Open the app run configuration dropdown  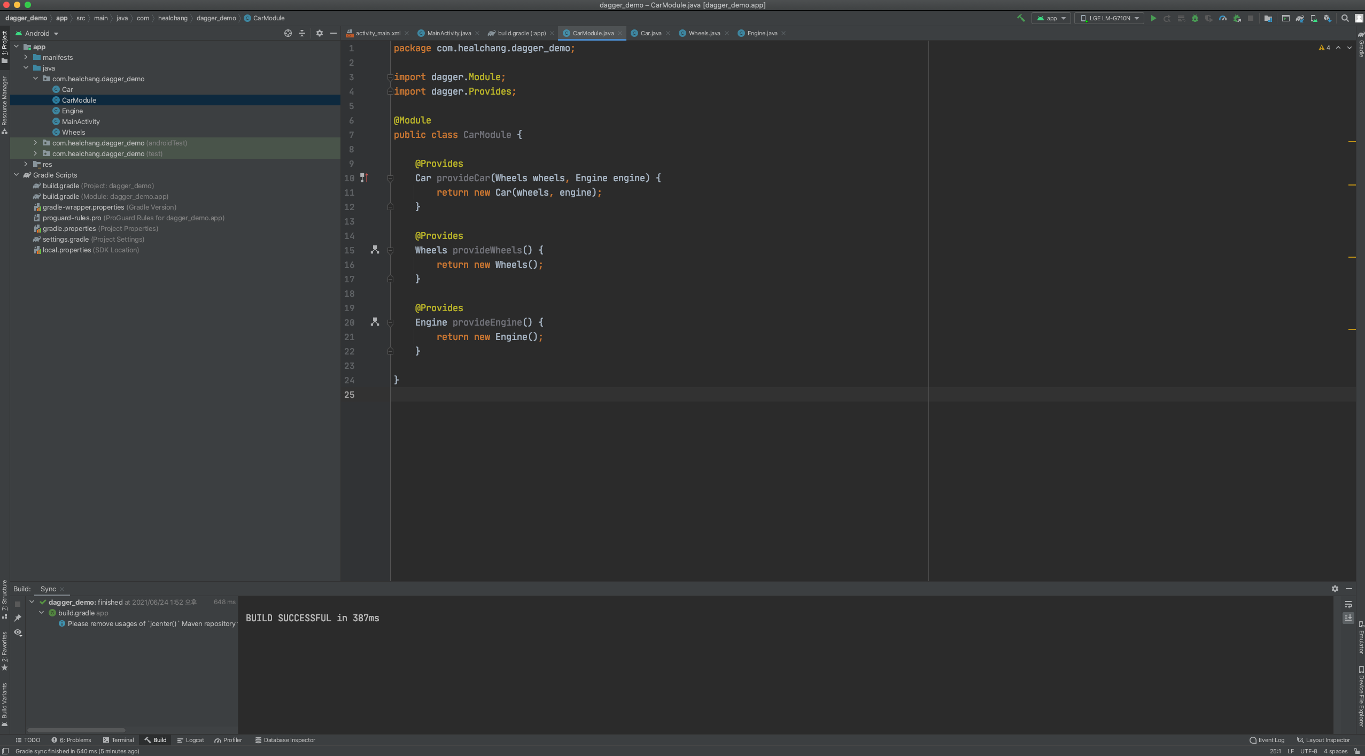[x=1051, y=18]
